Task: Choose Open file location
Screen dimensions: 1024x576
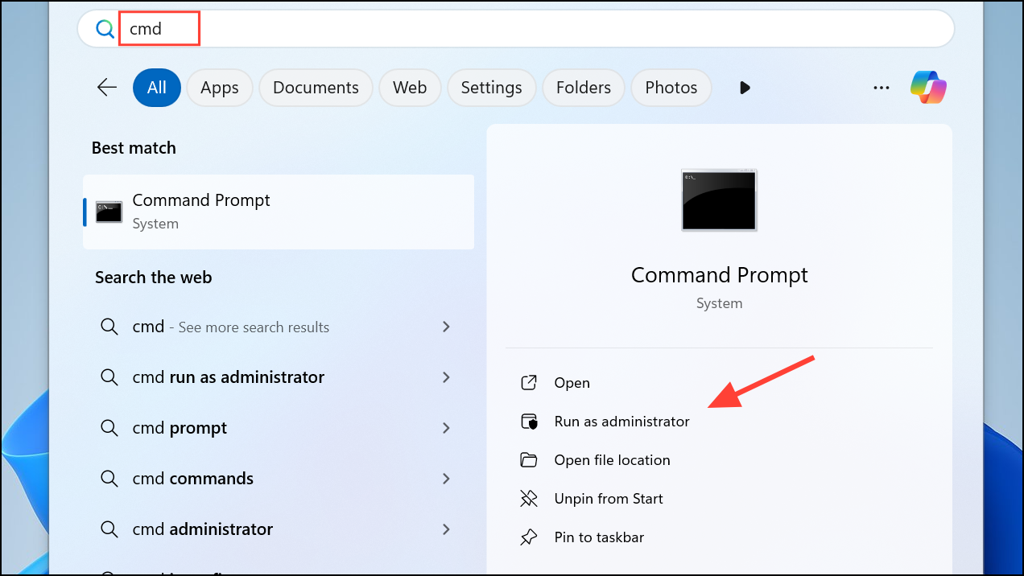Action: (612, 460)
